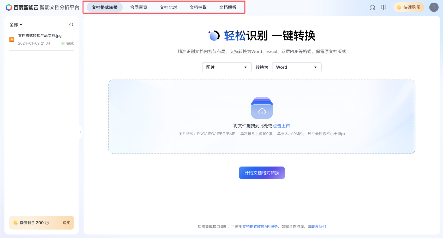This screenshot has height=238, width=443.
Task: Open customer support headset icon
Action: [x=372, y=7]
